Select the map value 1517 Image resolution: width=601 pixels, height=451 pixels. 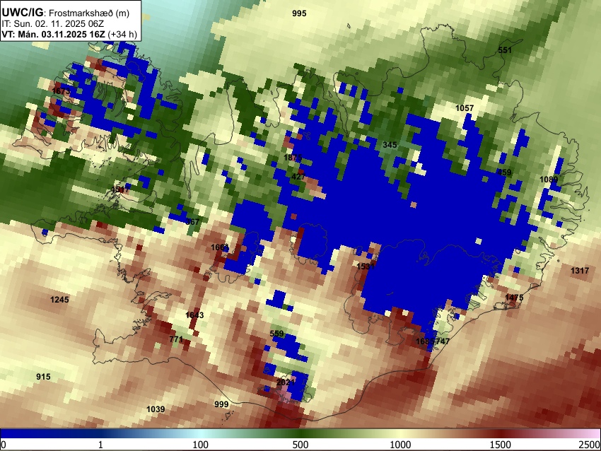tap(120, 189)
